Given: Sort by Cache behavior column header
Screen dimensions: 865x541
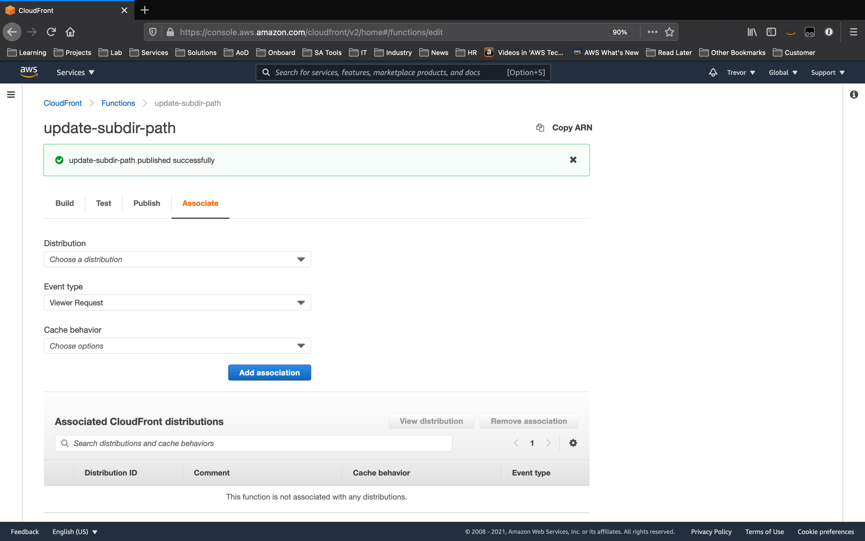Looking at the screenshot, I should 381,473.
